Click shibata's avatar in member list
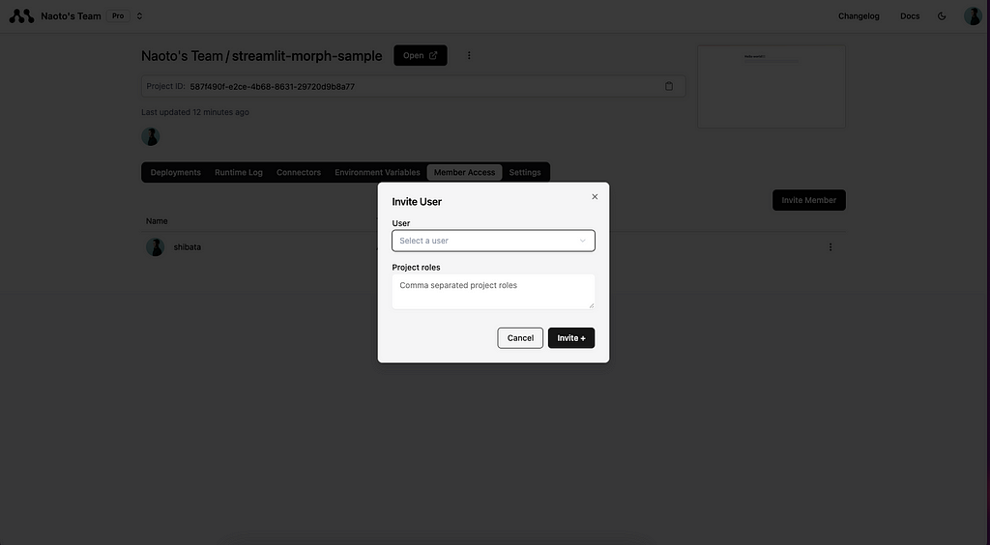The height and width of the screenshot is (545, 990). pyautogui.click(x=156, y=247)
